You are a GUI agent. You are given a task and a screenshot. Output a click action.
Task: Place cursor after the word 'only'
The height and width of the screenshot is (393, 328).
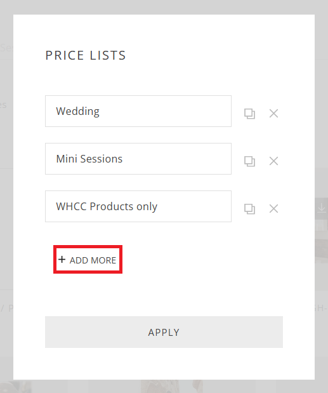point(158,206)
